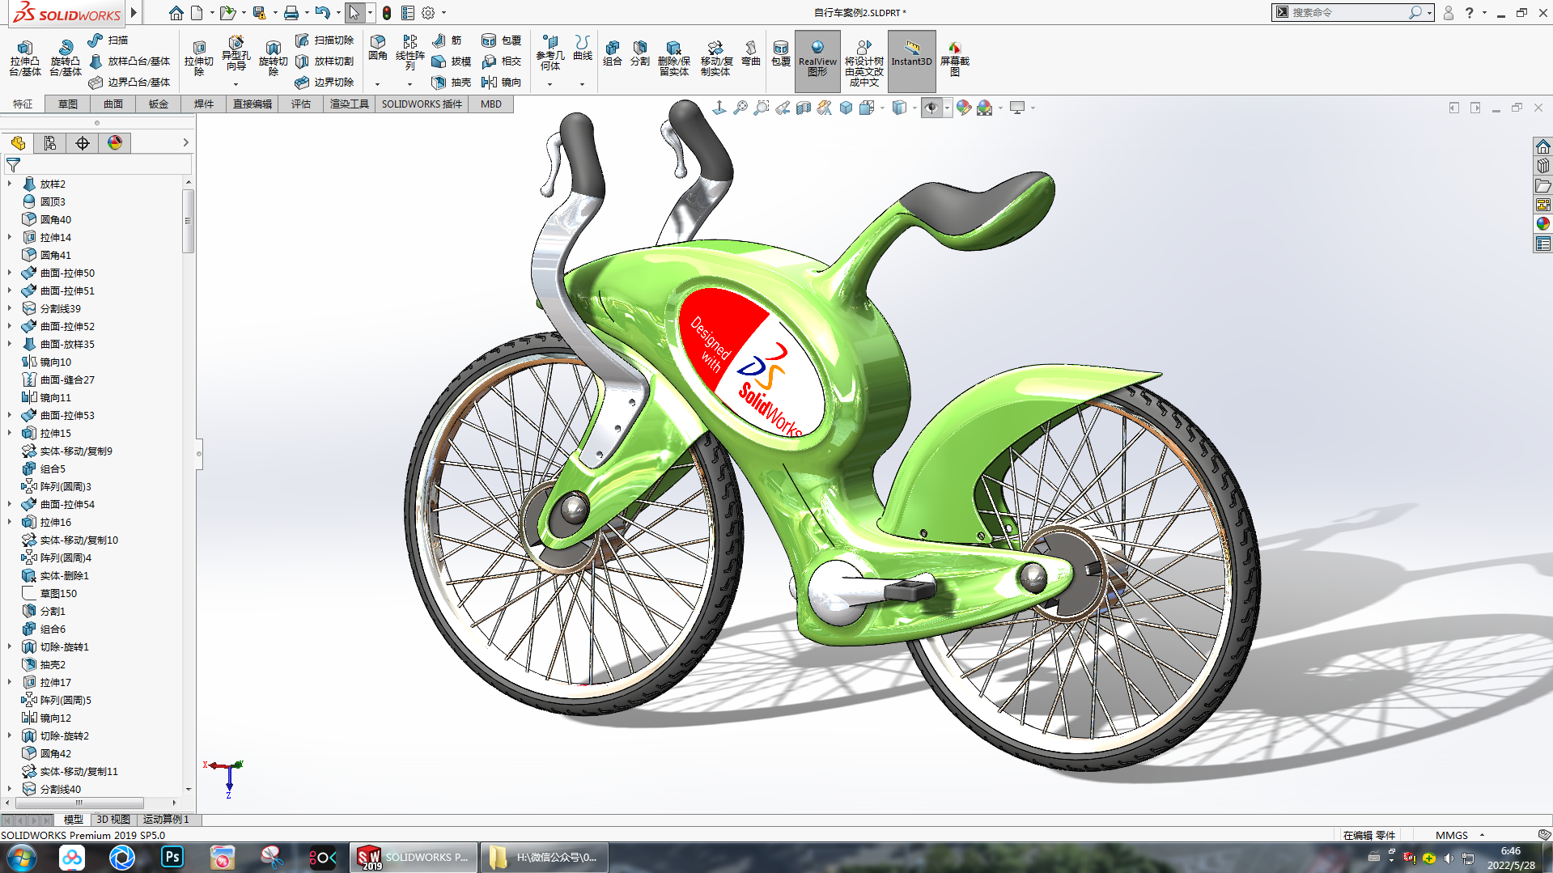Viewport: 1553px width, 873px height.
Task: Open the FeatureManager design tree tab
Action: tap(18, 143)
